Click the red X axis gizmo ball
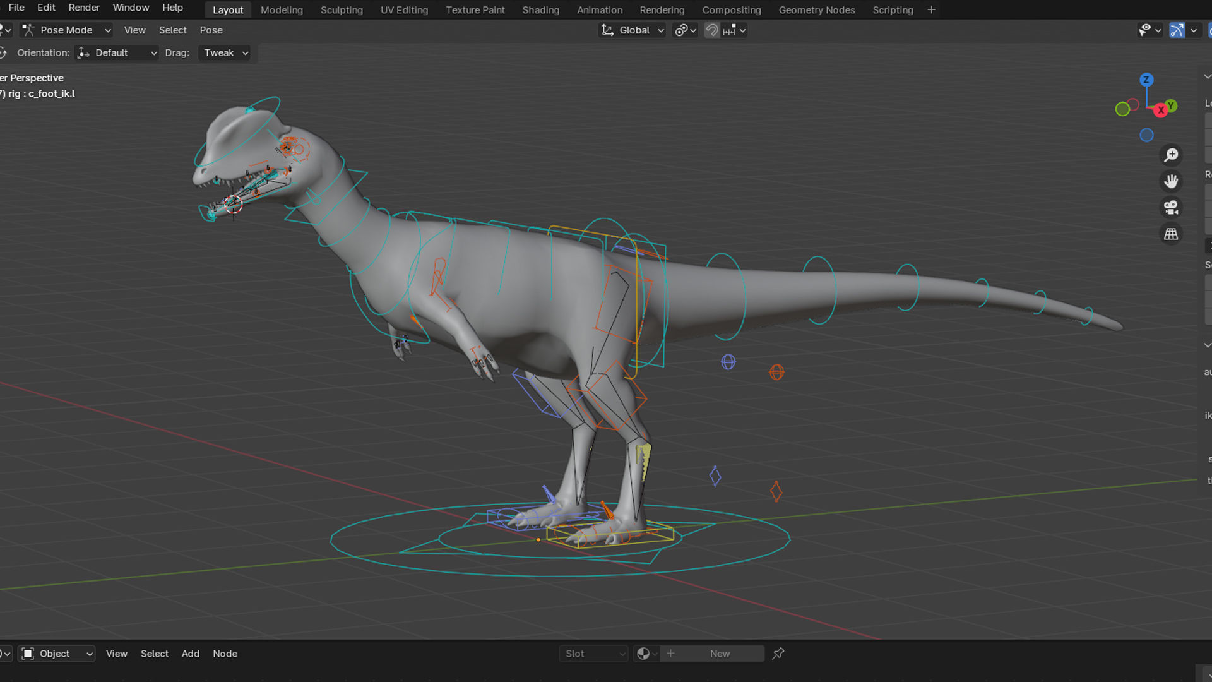Viewport: 1212px width, 682px height. click(1160, 111)
